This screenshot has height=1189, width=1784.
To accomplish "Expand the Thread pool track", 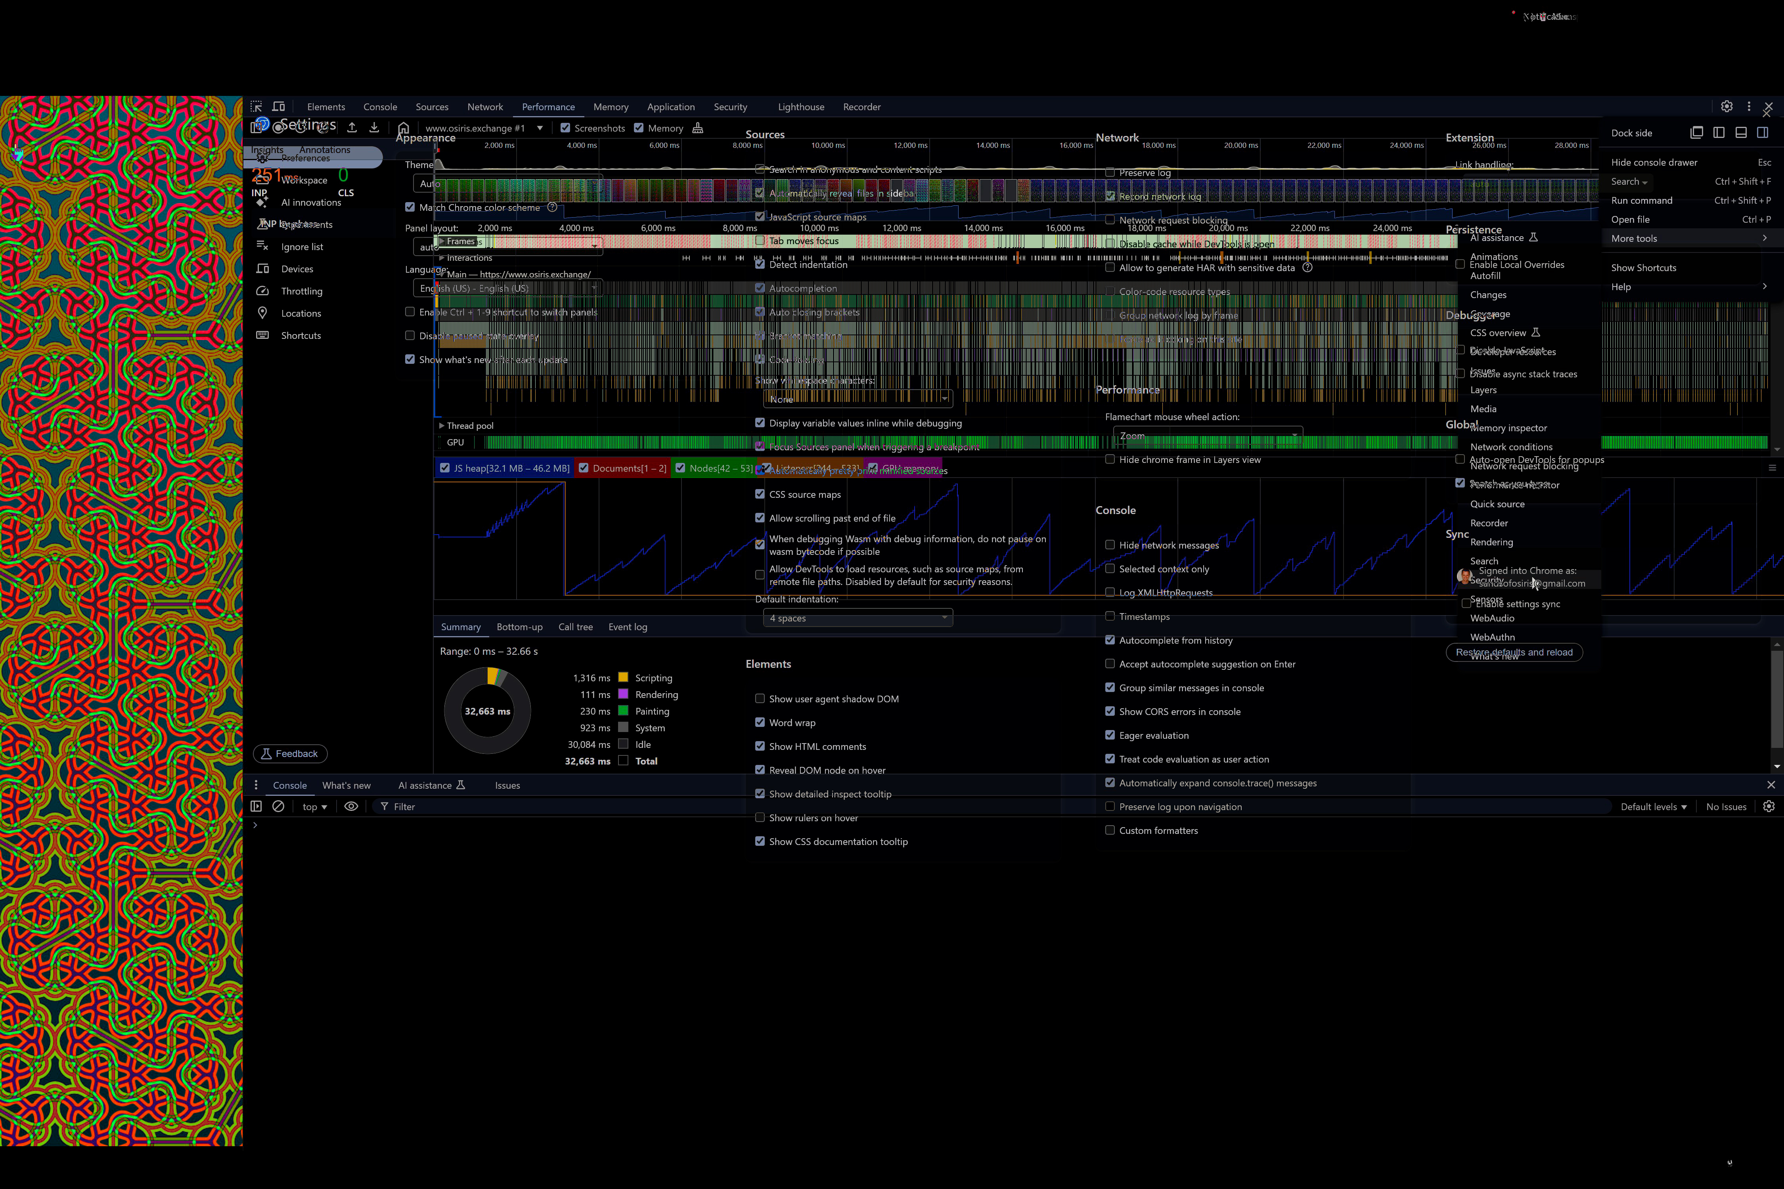I will [x=442, y=425].
